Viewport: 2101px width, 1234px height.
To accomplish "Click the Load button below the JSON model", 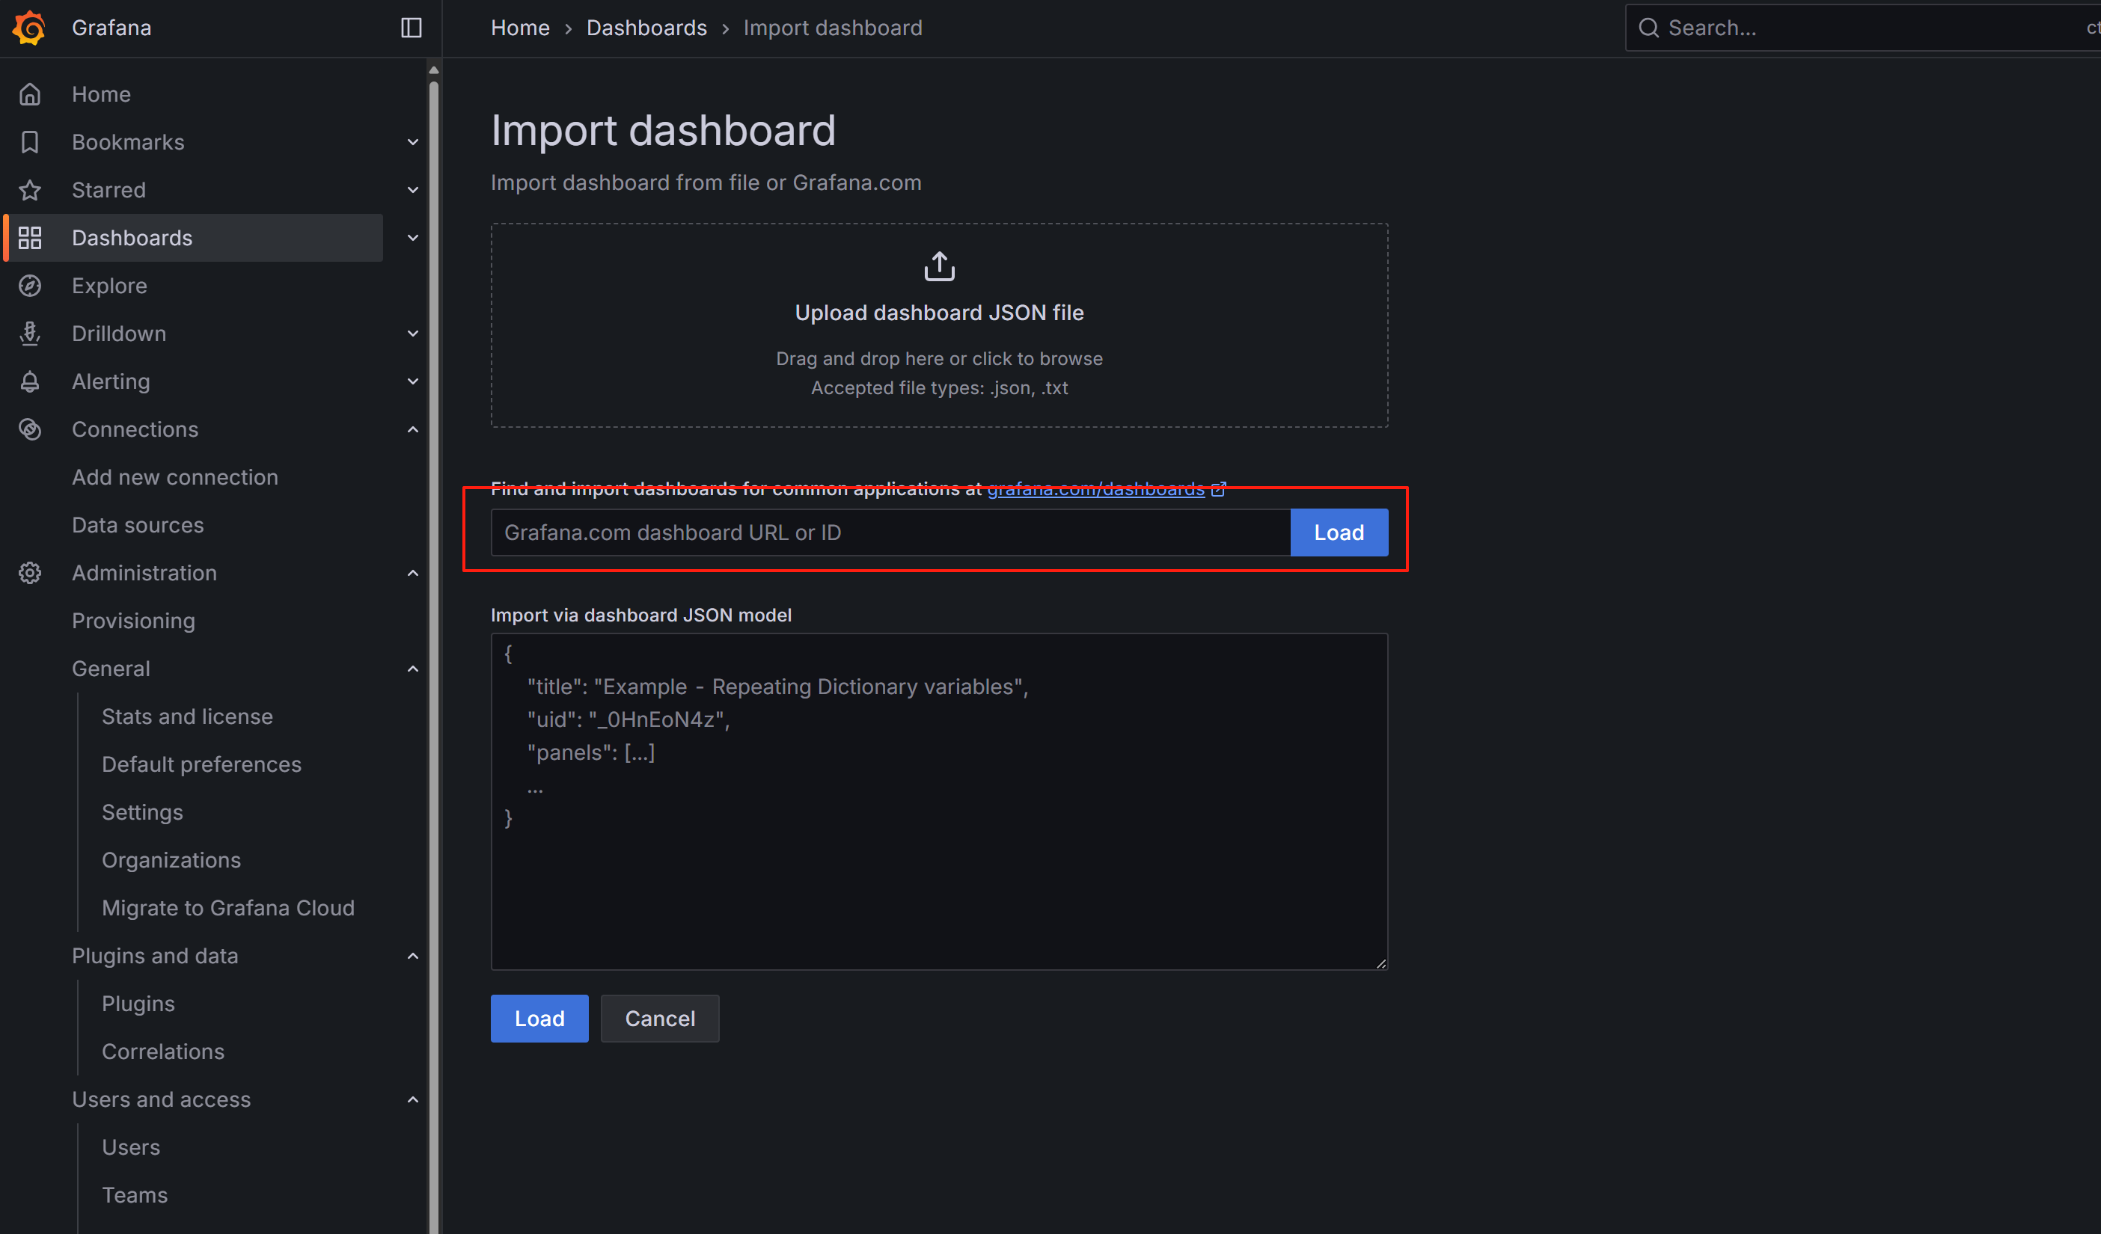I will coord(539,1018).
